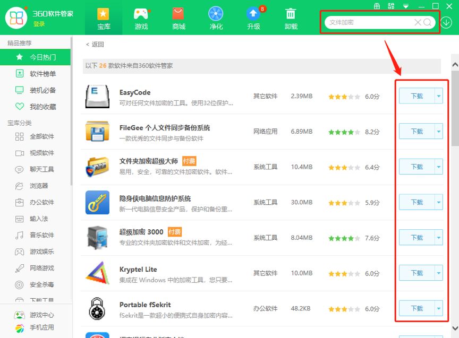
Task: Click the download manager arrow beside search box
Action: (446, 22)
